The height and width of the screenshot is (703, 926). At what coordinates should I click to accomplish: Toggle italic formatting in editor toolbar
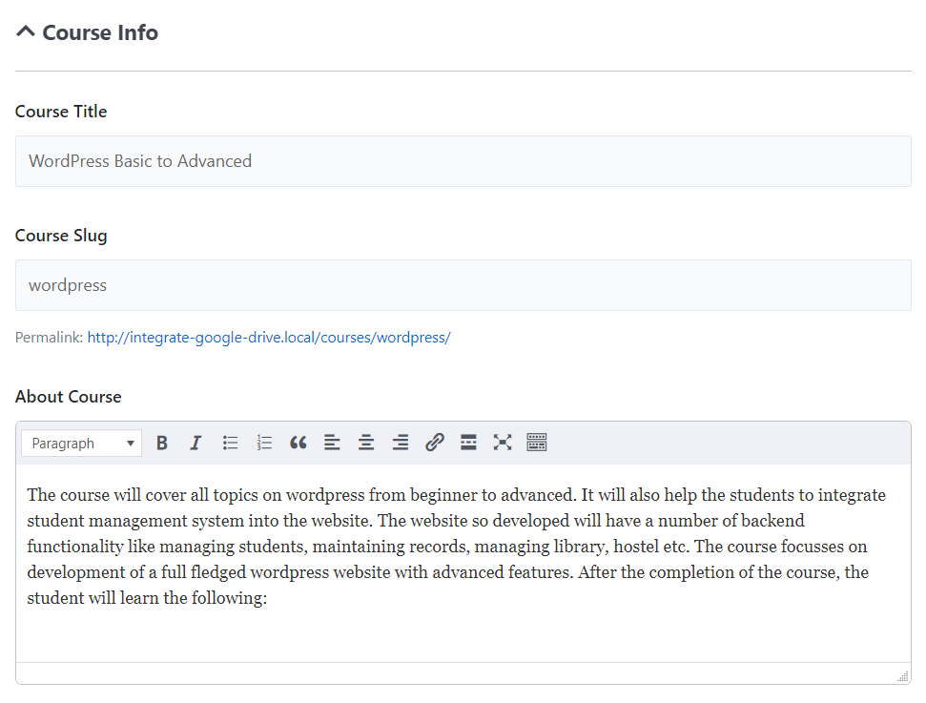click(x=195, y=443)
